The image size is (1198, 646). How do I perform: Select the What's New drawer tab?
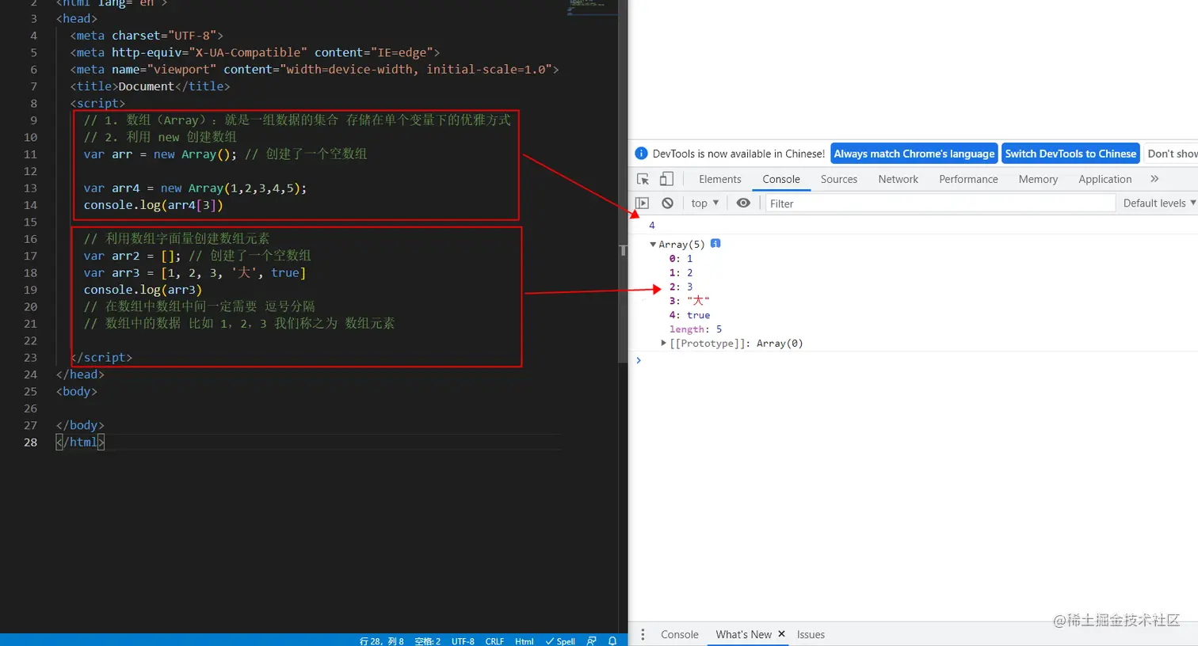coord(743,634)
